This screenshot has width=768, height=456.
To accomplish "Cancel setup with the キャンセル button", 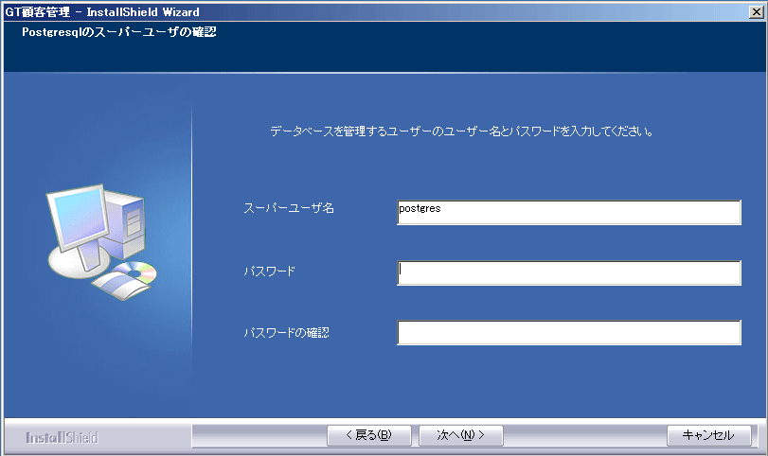I will (x=709, y=435).
